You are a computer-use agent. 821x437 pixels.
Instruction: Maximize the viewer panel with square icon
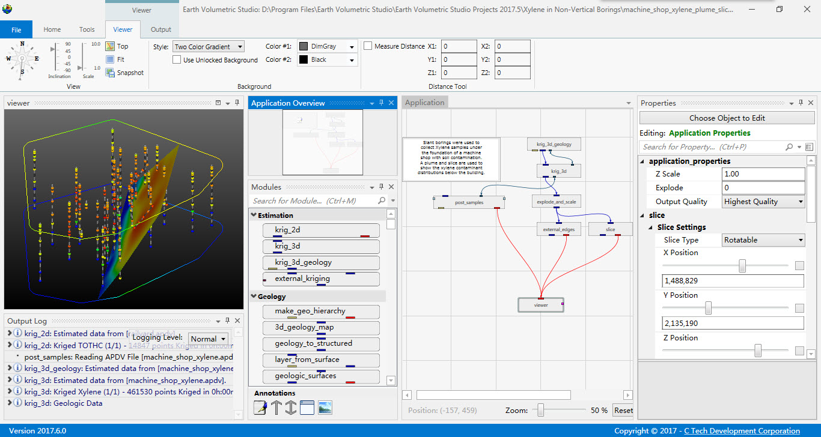pos(218,103)
